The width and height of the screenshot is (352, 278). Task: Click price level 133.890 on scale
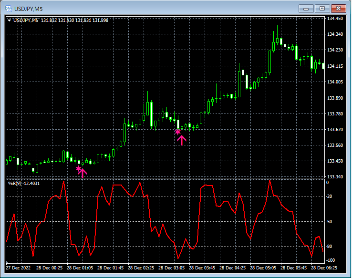[335, 98]
